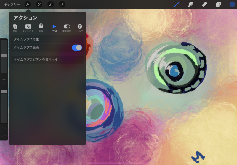The width and height of the screenshot is (237, 165).
Task: Adjust the brush opacity slider handle
Action: 4,92
